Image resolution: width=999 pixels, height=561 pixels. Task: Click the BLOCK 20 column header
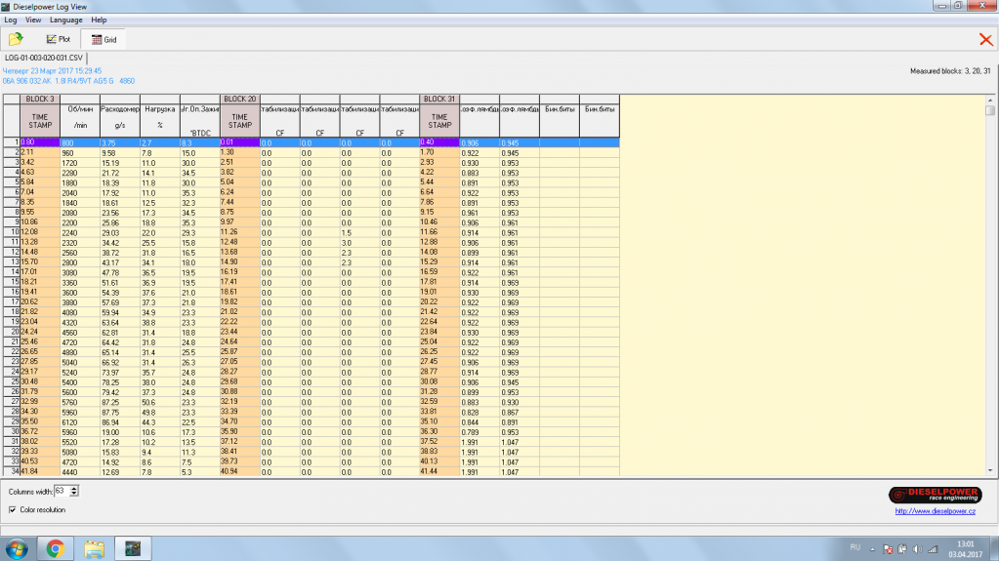pyautogui.click(x=239, y=100)
